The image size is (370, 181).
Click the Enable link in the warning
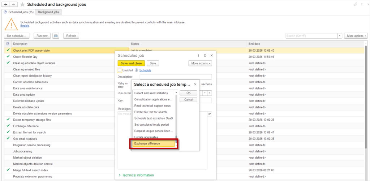tap(25, 26)
